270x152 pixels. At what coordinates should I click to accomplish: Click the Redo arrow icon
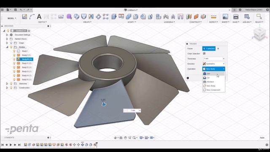coord(28,10)
